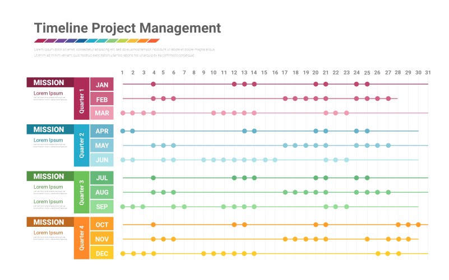This screenshot has width=449, height=280.
Task: Click the orange MISSION header banner
Action: coord(50,222)
